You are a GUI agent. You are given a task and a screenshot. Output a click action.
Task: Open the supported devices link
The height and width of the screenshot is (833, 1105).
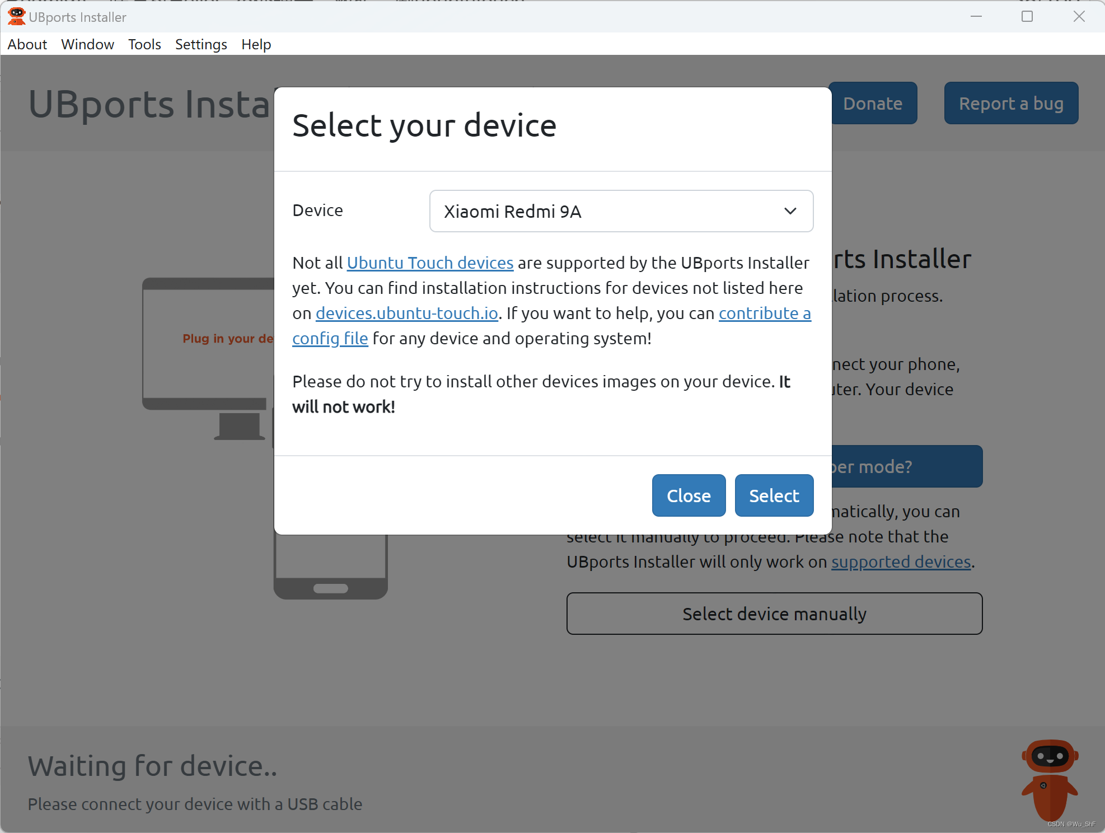click(x=901, y=561)
